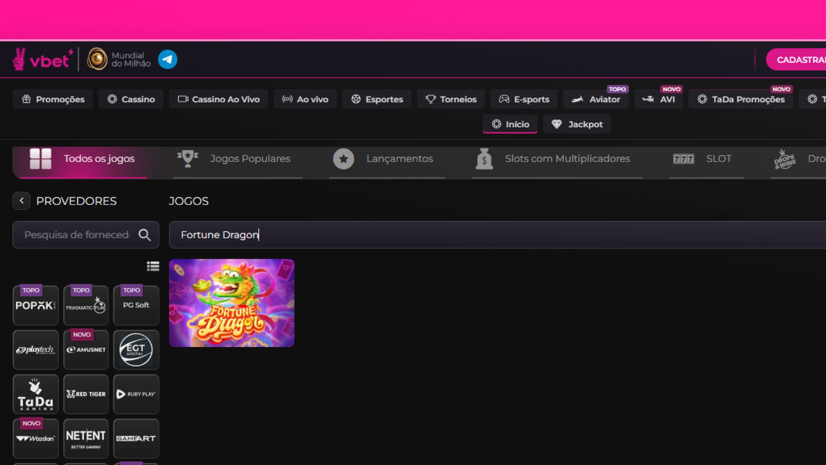The image size is (826, 465).
Task: Open Fortune Dragon game thumbnail
Action: [231, 303]
